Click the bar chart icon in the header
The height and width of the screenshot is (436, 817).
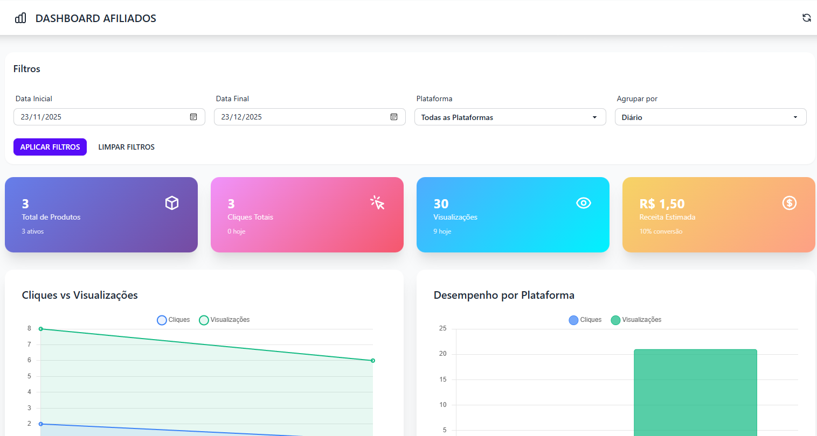[x=20, y=17]
